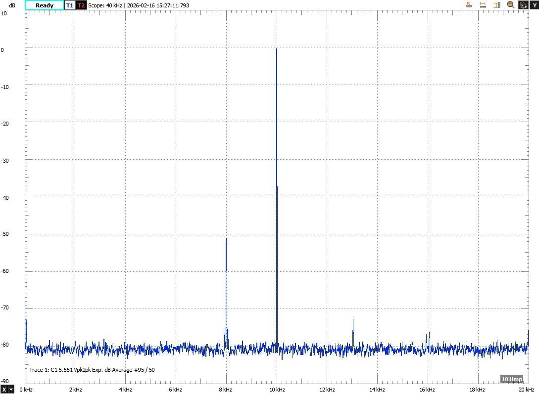Select the magnifier zoom tool

(x=510, y=5)
